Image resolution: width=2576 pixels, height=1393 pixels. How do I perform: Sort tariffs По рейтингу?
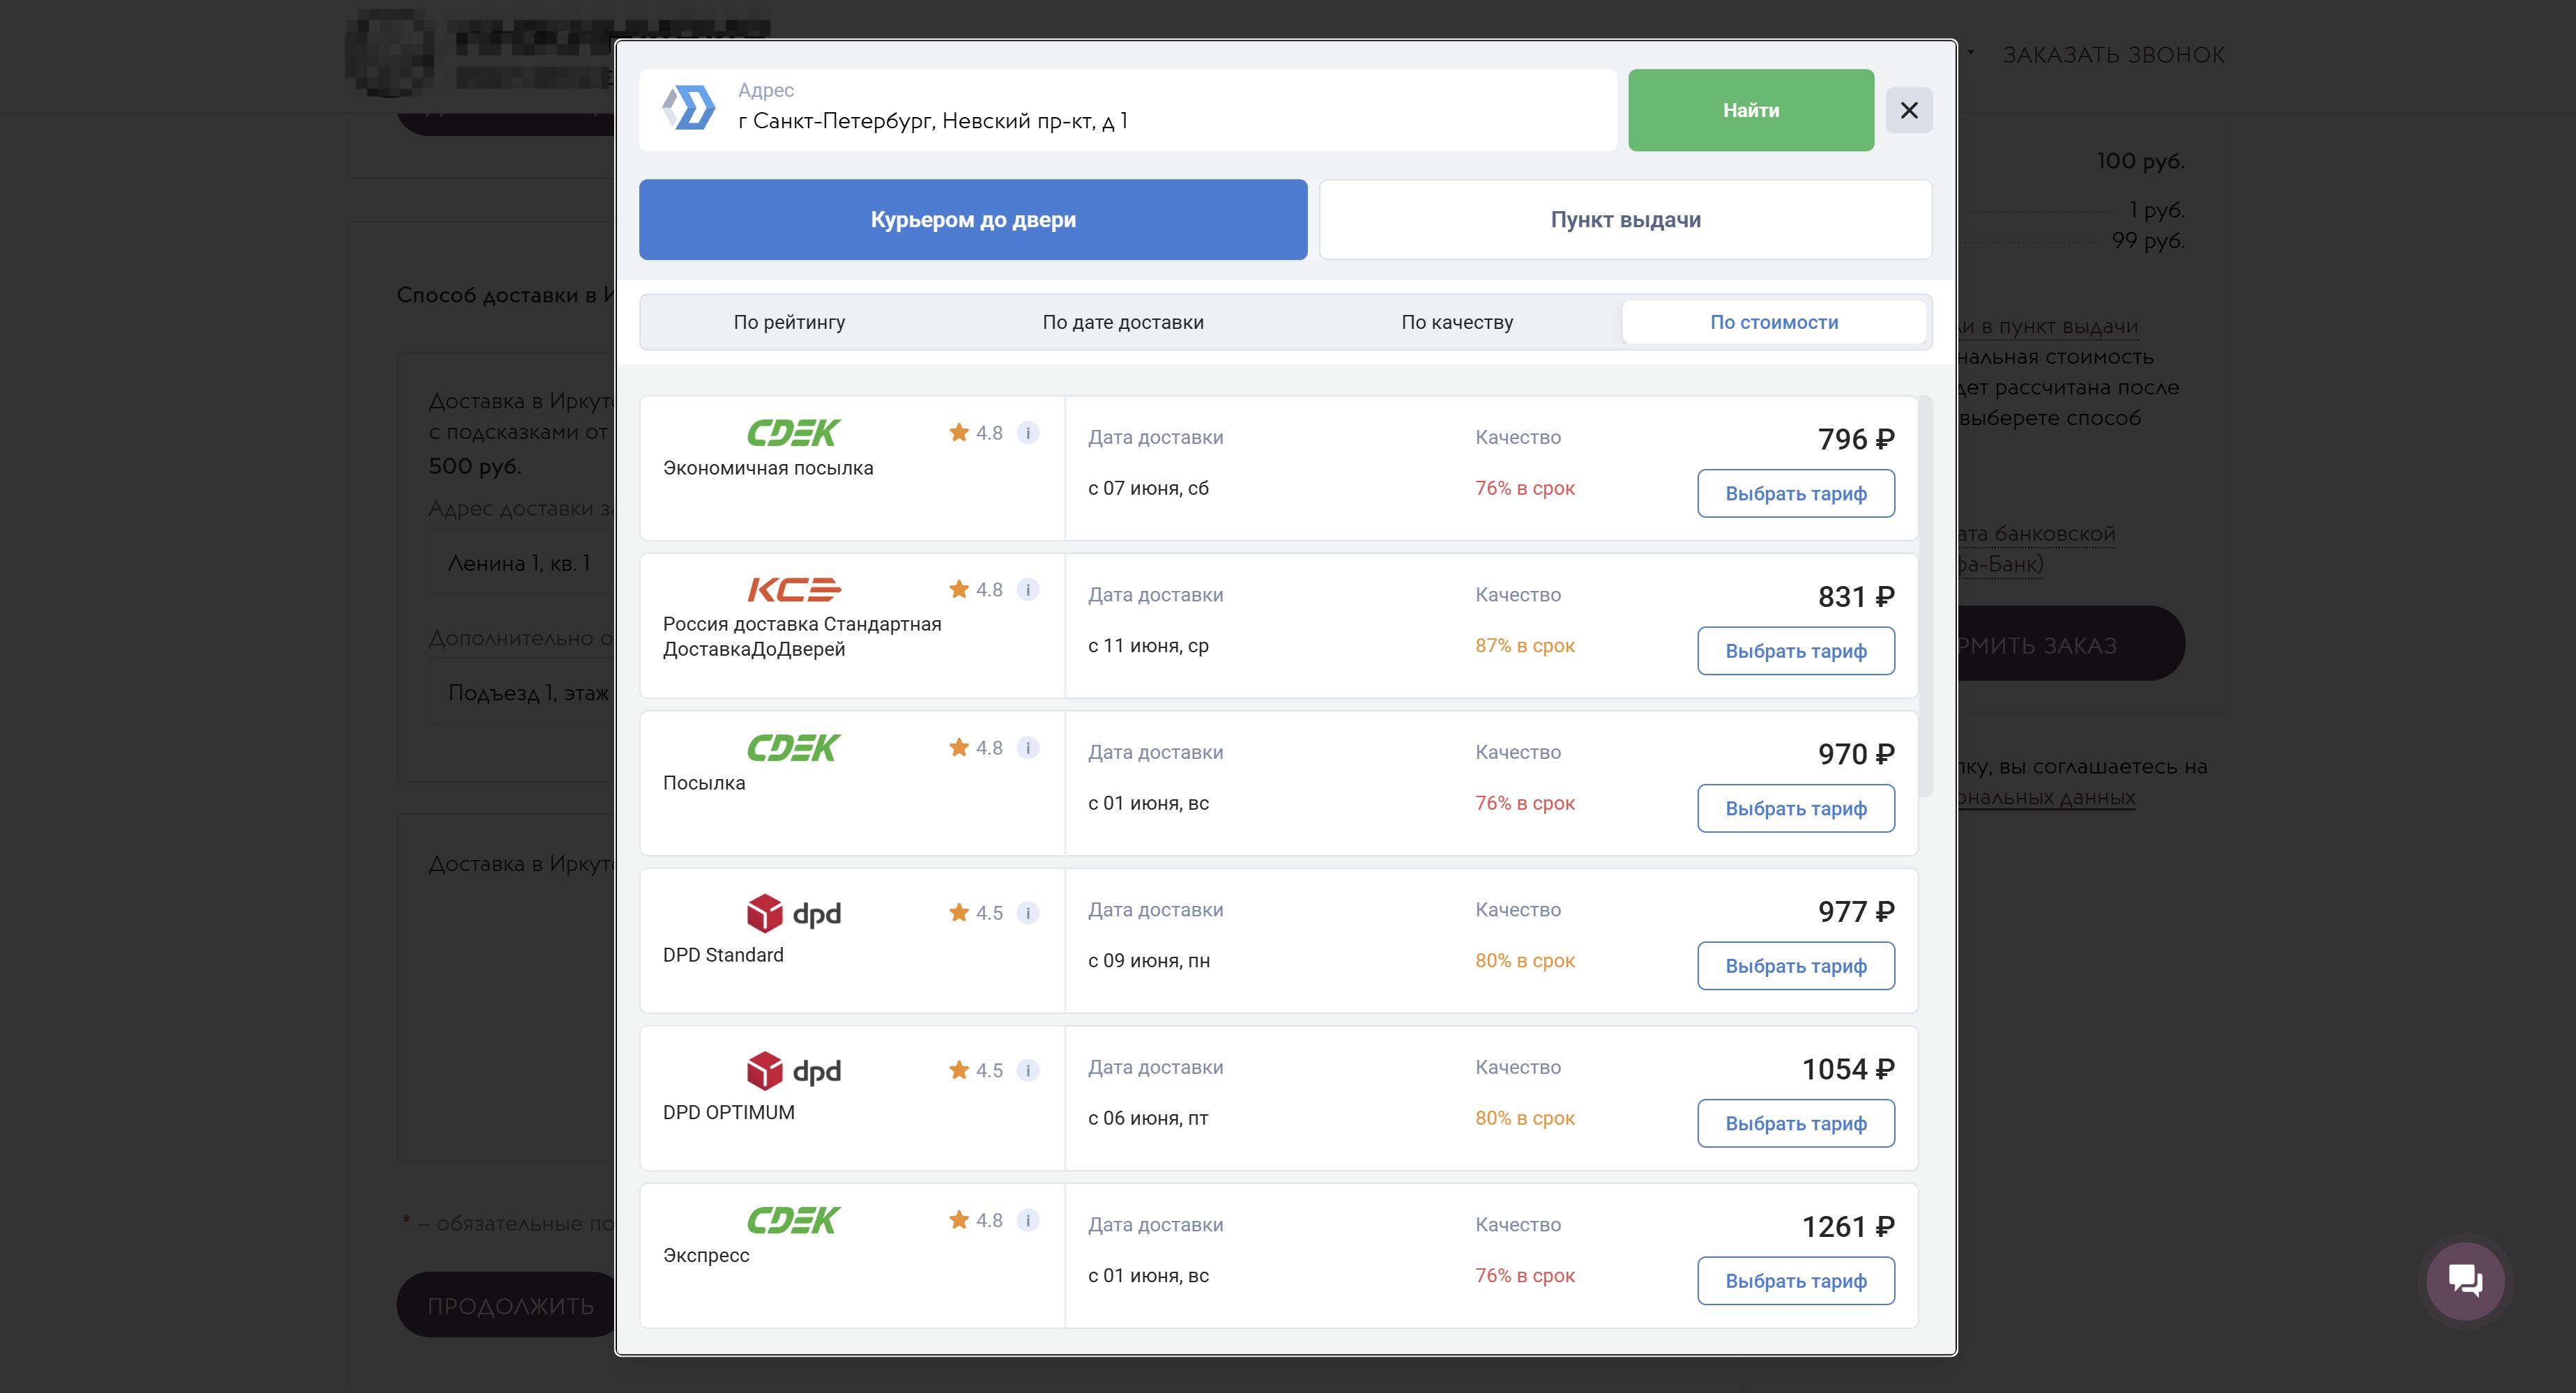[x=789, y=322]
